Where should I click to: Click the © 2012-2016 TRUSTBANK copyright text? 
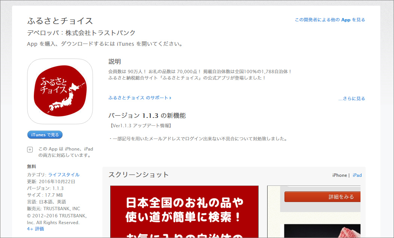pyautogui.click(x=57, y=219)
